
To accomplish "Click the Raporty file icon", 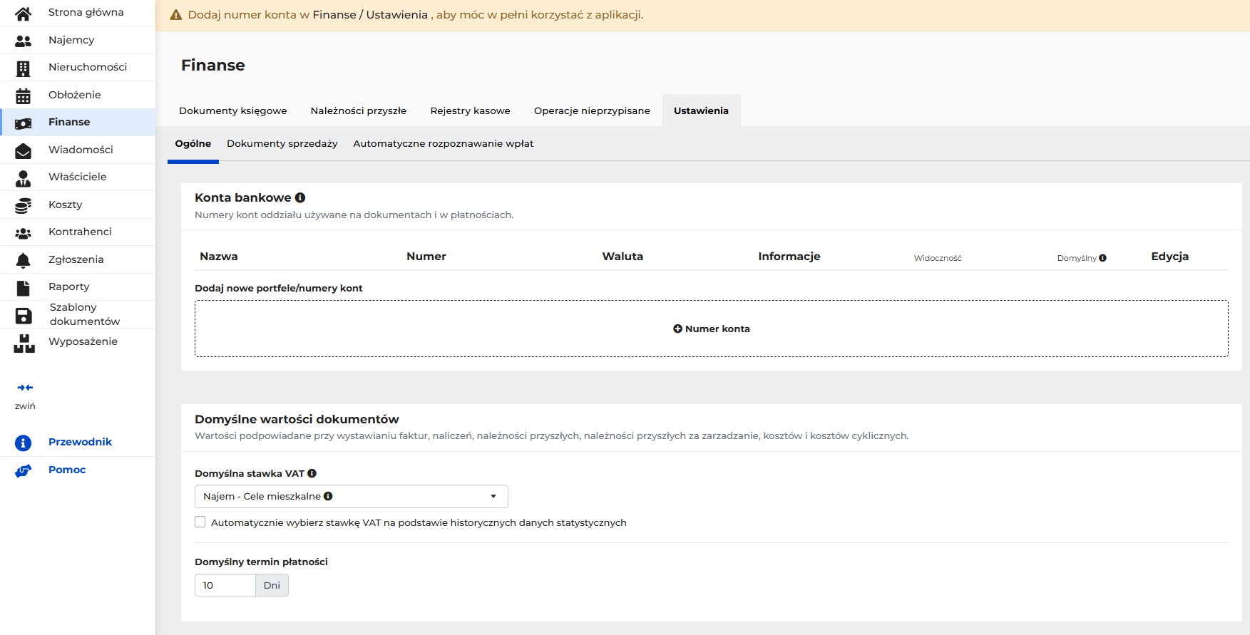I will (x=23, y=288).
